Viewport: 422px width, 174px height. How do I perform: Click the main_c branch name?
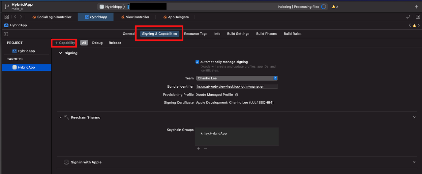point(17,9)
